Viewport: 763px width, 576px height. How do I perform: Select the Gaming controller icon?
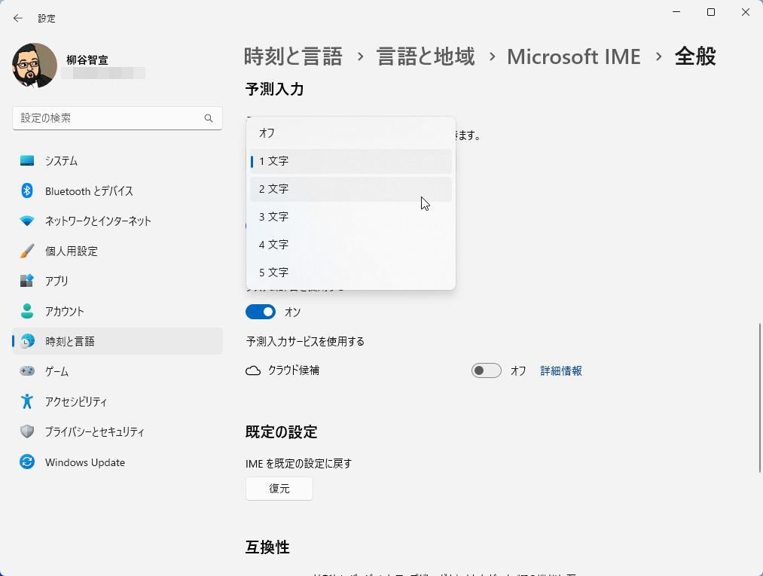click(27, 371)
